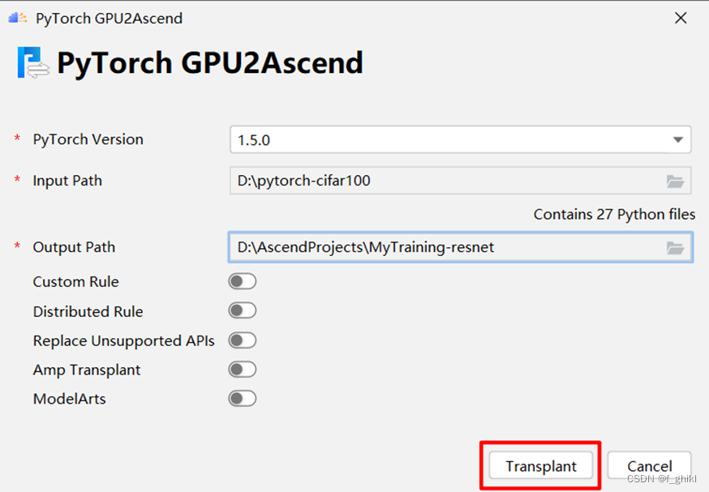Enable the Custom Rule toggle
The height and width of the screenshot is (492, 709).
(x=242, y=282)
